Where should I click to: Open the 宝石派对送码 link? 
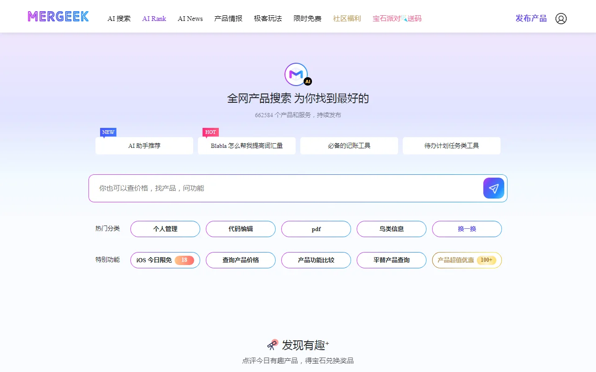coord(397,19)
